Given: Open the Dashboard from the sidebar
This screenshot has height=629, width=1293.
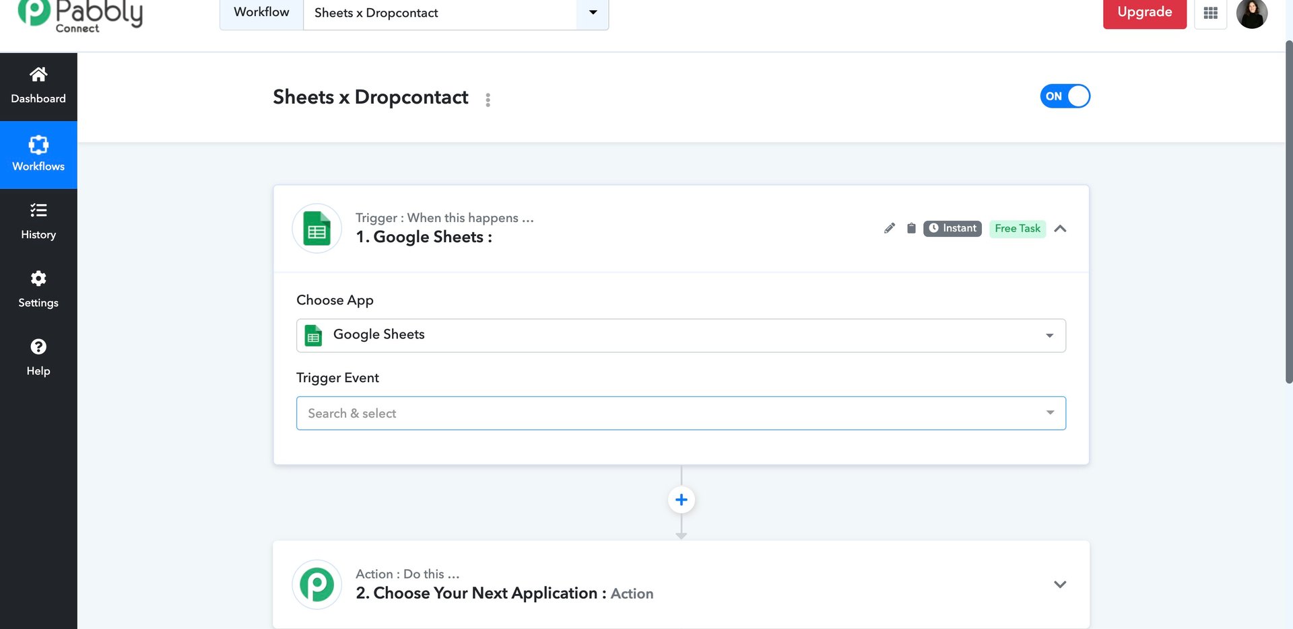Looking at the screenshot, I should coord(38,86).
